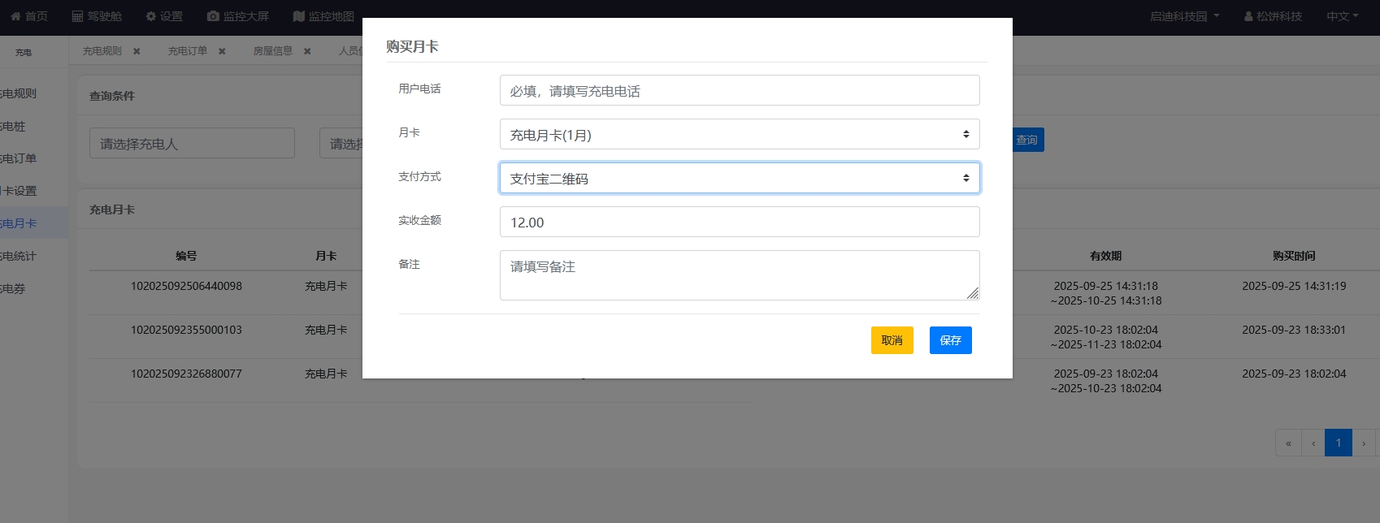Screen dimensions: 1380x523
Task: Open 监控大屏 using the camera icon
Action: (x=213, y=16)
